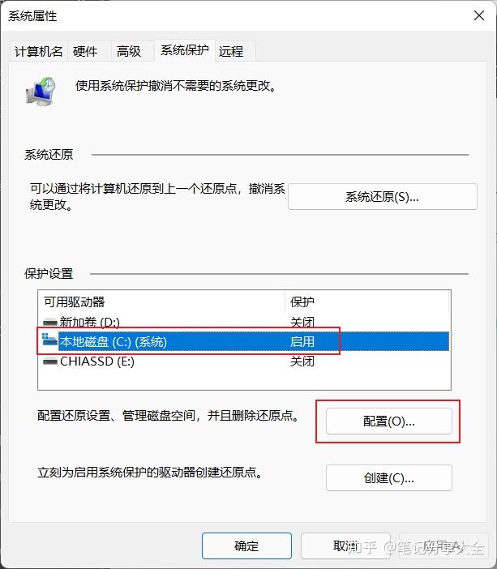Select CHIASSD (E:) drive entry

coord(243,362)
